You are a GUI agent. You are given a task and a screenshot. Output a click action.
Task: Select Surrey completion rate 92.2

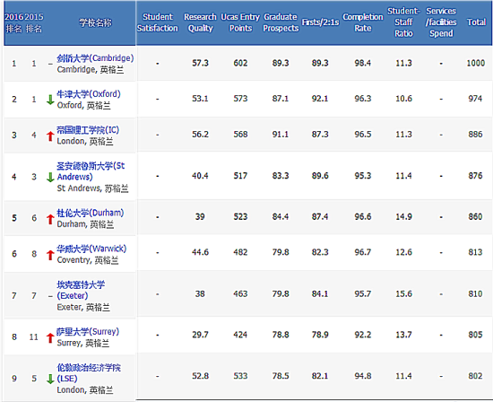362,335
